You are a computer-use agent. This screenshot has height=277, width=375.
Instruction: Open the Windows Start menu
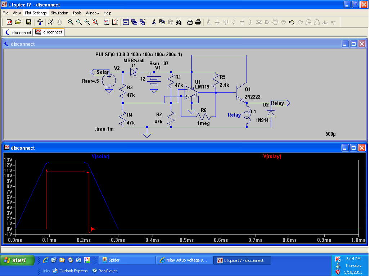click(17, 260)
